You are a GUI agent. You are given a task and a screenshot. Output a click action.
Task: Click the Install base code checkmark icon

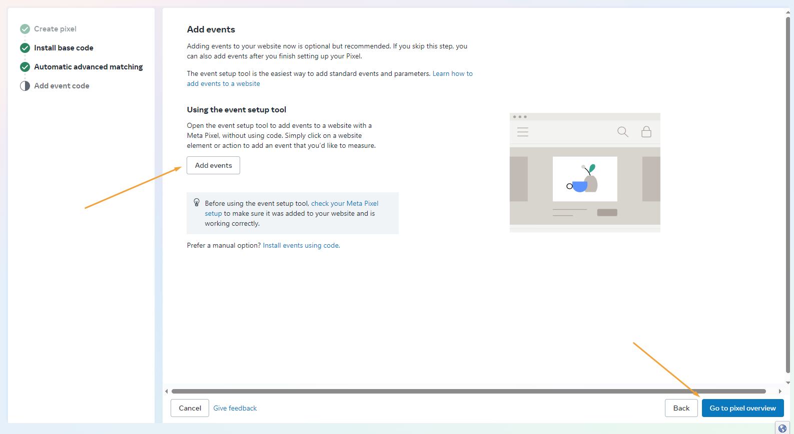(25, 48)
